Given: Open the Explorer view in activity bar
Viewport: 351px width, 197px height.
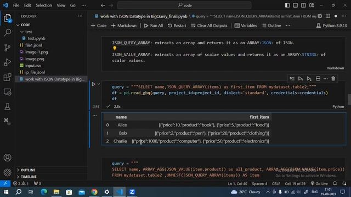Looking at the screenshot, I should [7, 18].
